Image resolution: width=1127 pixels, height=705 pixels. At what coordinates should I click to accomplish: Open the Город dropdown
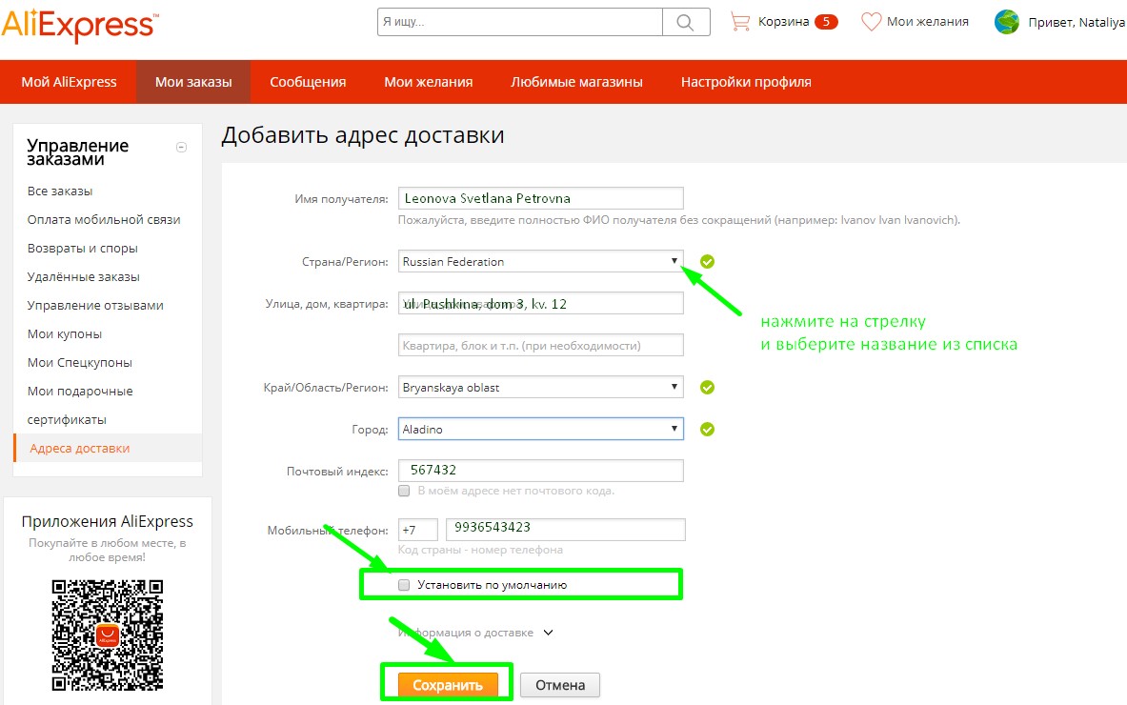point(540,429)
